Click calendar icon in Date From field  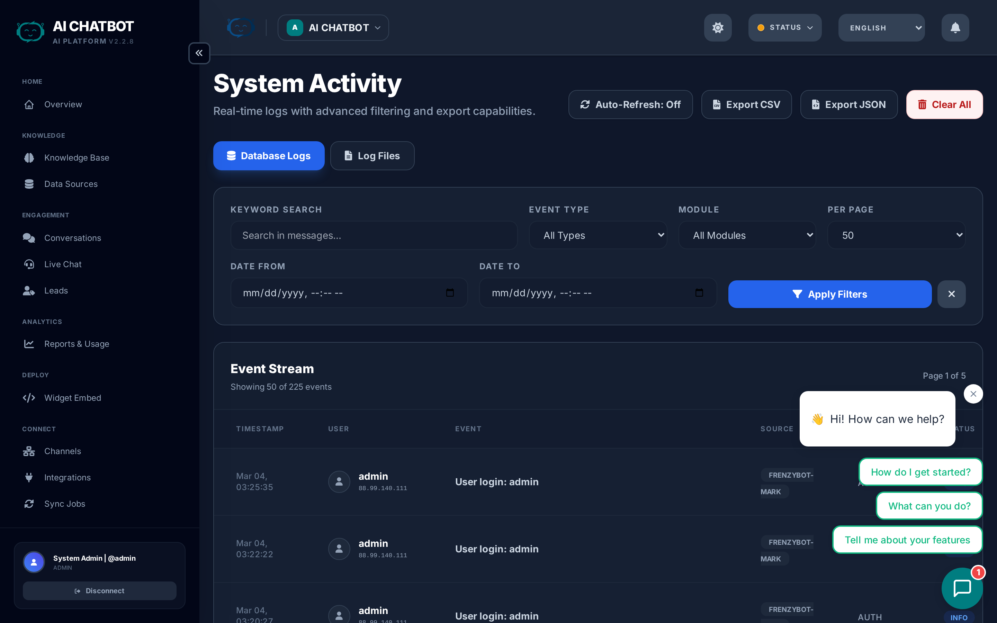(450, 293)
